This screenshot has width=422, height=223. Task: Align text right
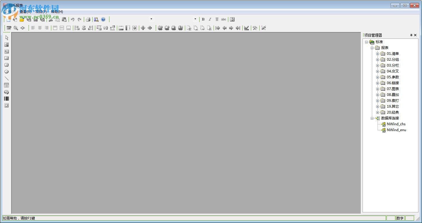tap(47, 28)
